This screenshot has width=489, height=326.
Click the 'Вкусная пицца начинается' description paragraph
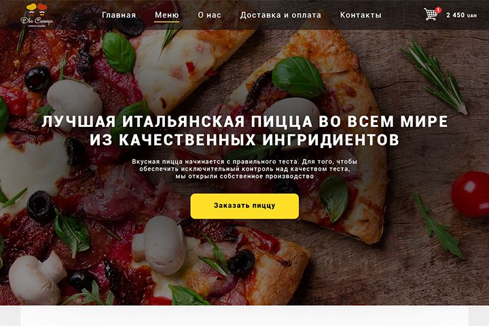244,168
